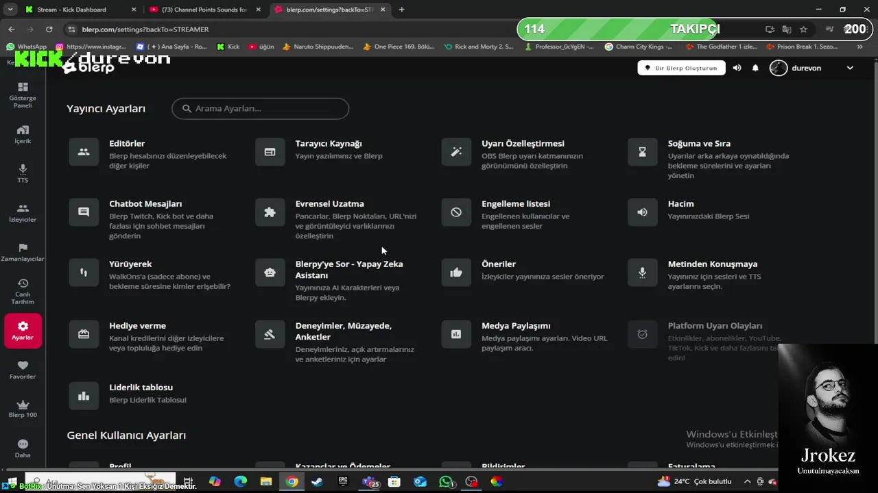Click the Hediye verme gift icon
This screenshot has width=878, height=493.
point(84,334)
